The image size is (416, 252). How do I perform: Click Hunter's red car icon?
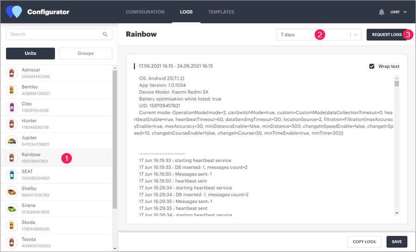(x=12, y=124)
